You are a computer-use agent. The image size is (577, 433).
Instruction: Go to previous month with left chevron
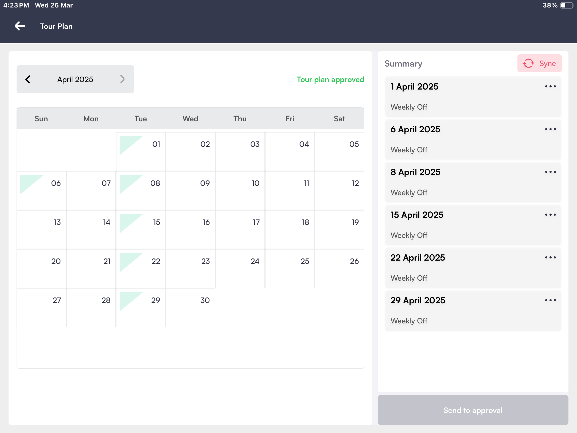point(28,79)
